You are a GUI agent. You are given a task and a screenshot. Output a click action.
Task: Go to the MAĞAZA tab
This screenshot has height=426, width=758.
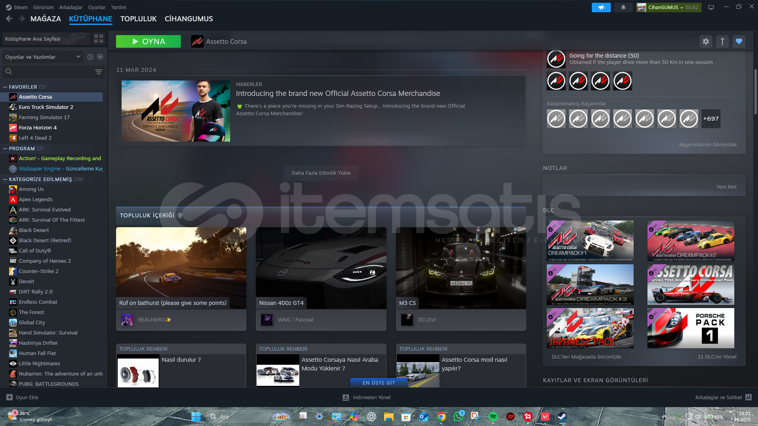pyautogui.click(x=46, y=19)
